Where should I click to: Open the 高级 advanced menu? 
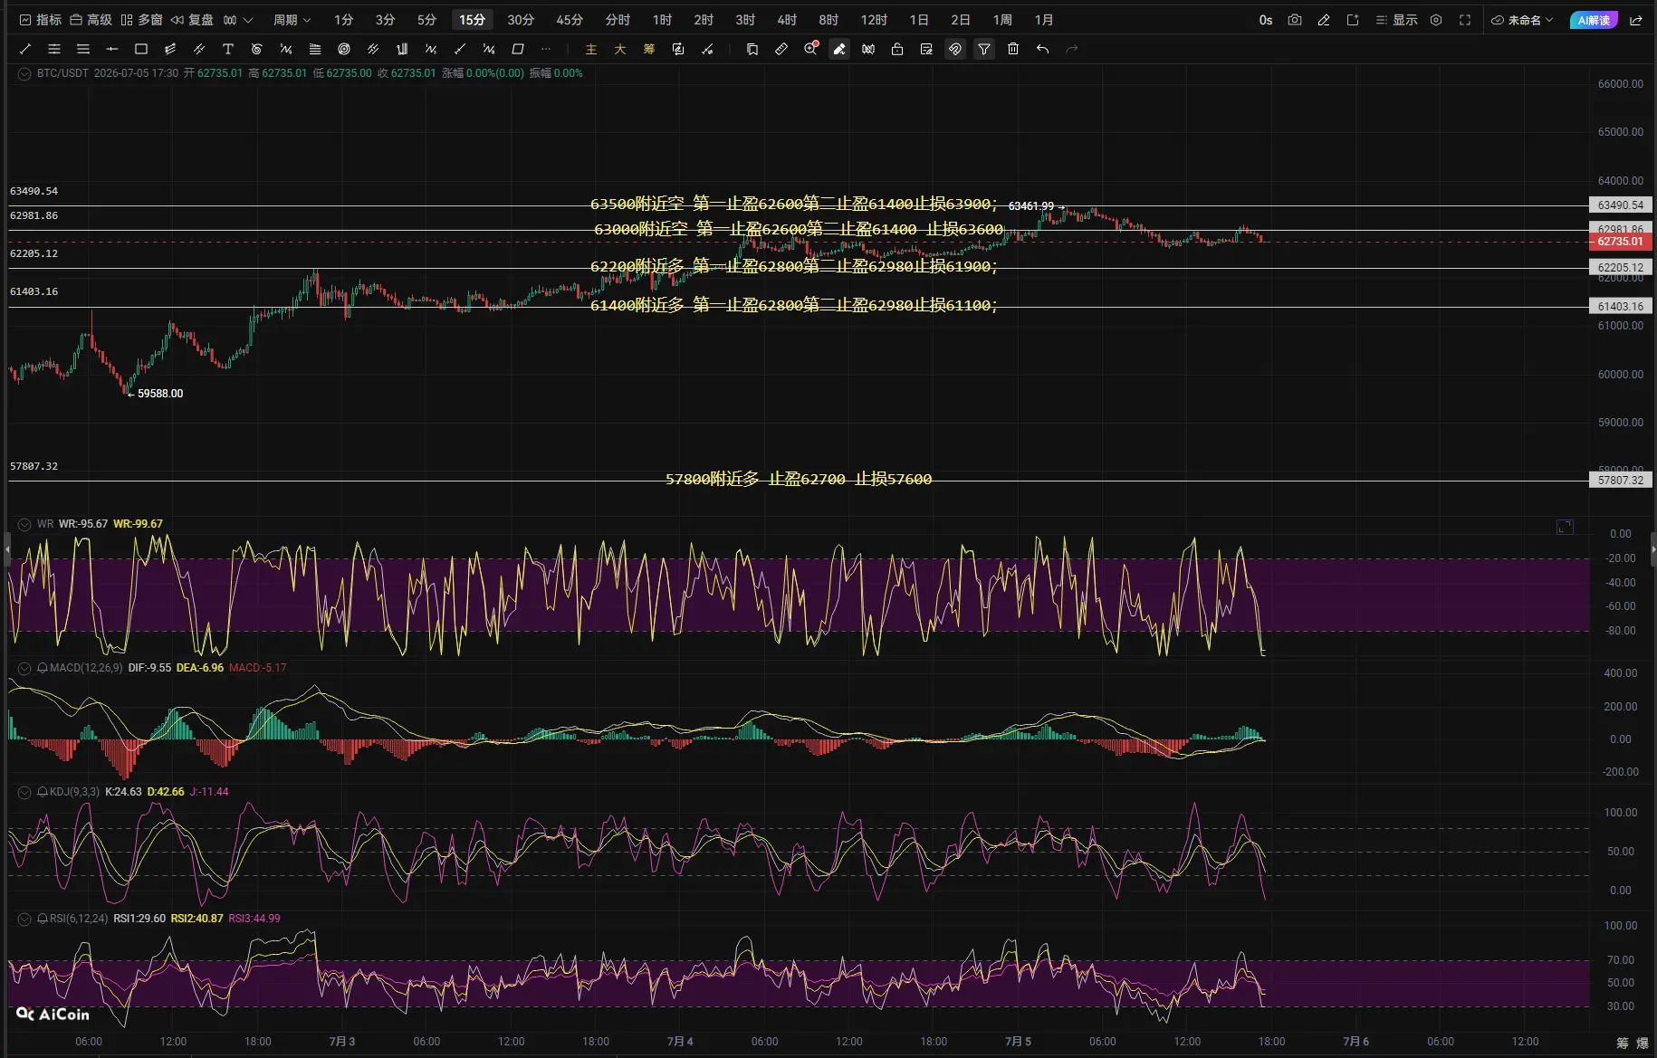click(x=91, y=20)
